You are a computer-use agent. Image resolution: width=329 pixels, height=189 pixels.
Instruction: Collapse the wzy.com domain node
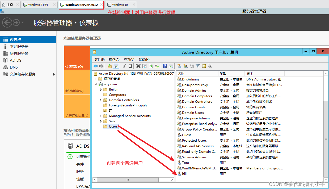[96, 84]
